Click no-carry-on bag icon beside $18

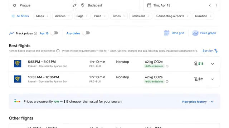tap(195, 64)
